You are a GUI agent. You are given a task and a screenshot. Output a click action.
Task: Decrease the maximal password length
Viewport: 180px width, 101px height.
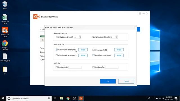tap(117, 38)
